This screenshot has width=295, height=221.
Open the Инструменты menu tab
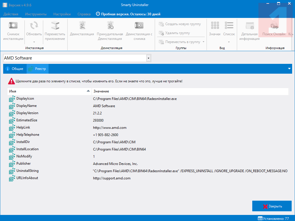[36, 14]
